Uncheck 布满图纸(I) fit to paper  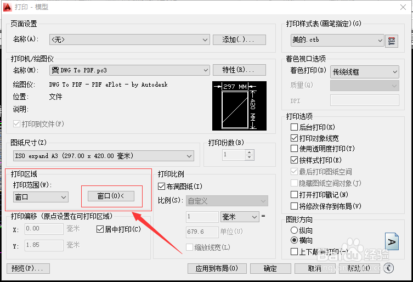click(x=161, y=187)
